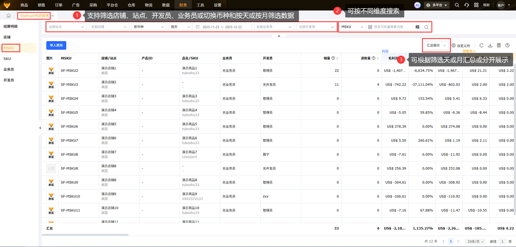Open the apps grid icon in the top bar
516x247 pixels.
[x=476, y=5]
